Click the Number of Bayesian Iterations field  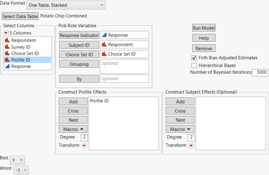point(260,72)
